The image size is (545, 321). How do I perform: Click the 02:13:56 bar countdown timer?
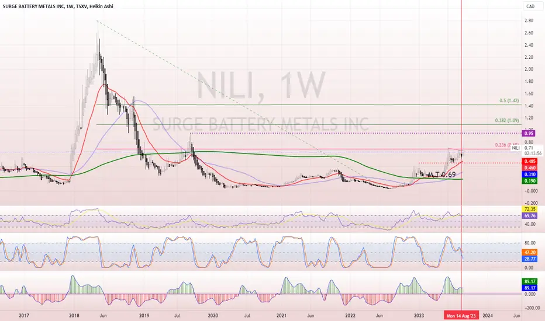(x=533, y=153)
